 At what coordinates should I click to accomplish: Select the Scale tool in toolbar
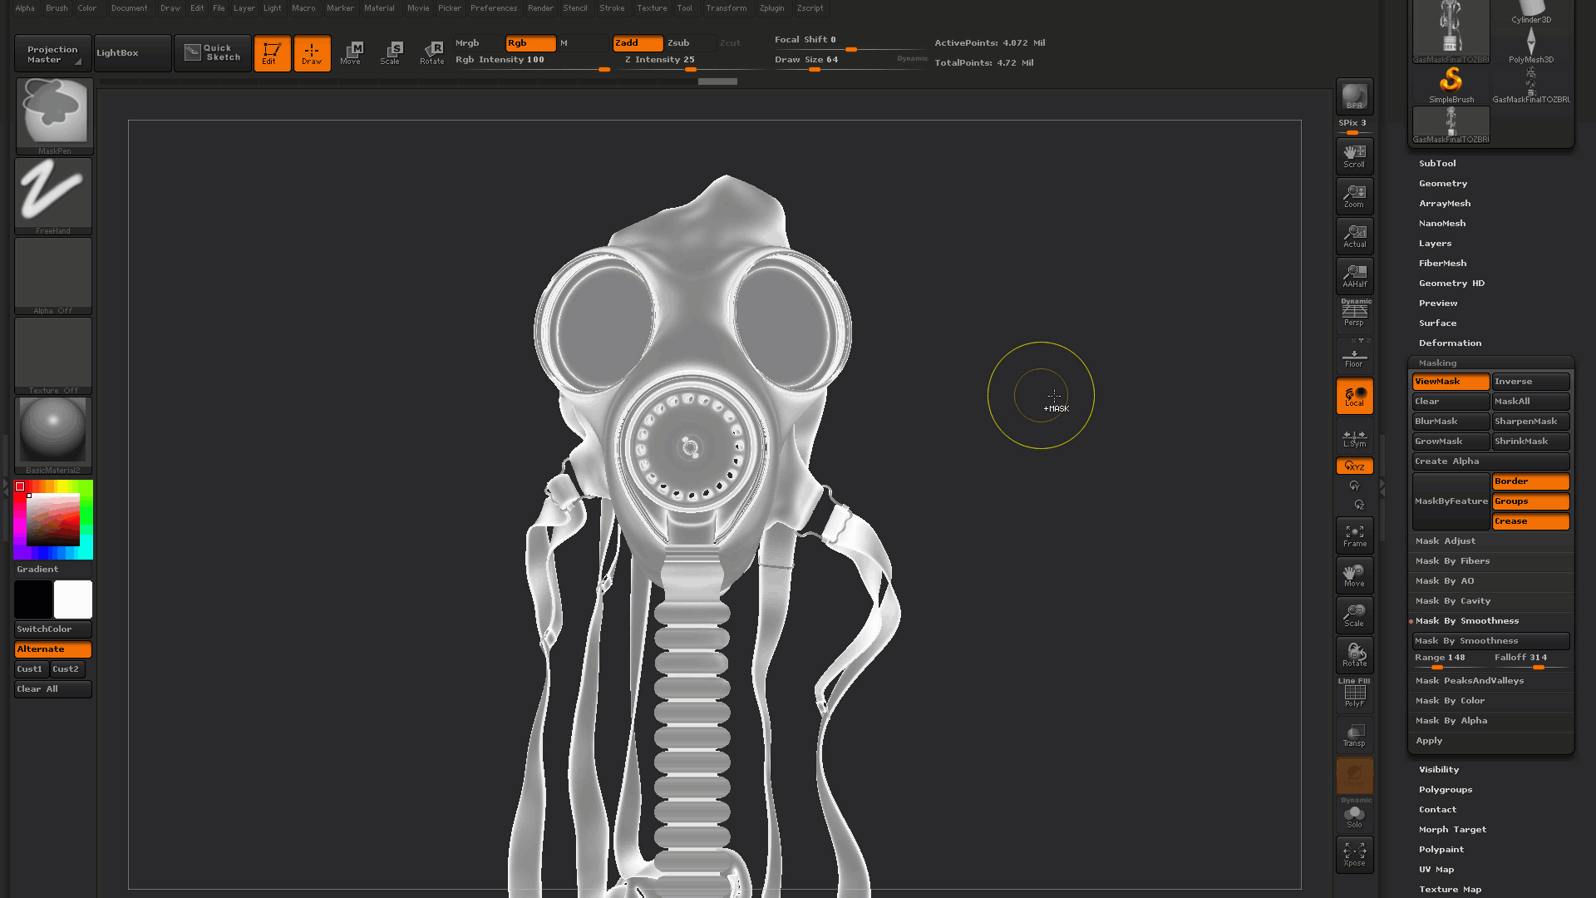click(390, 52)
